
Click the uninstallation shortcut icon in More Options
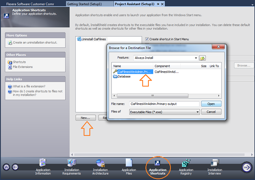click(x=10, y=43)
